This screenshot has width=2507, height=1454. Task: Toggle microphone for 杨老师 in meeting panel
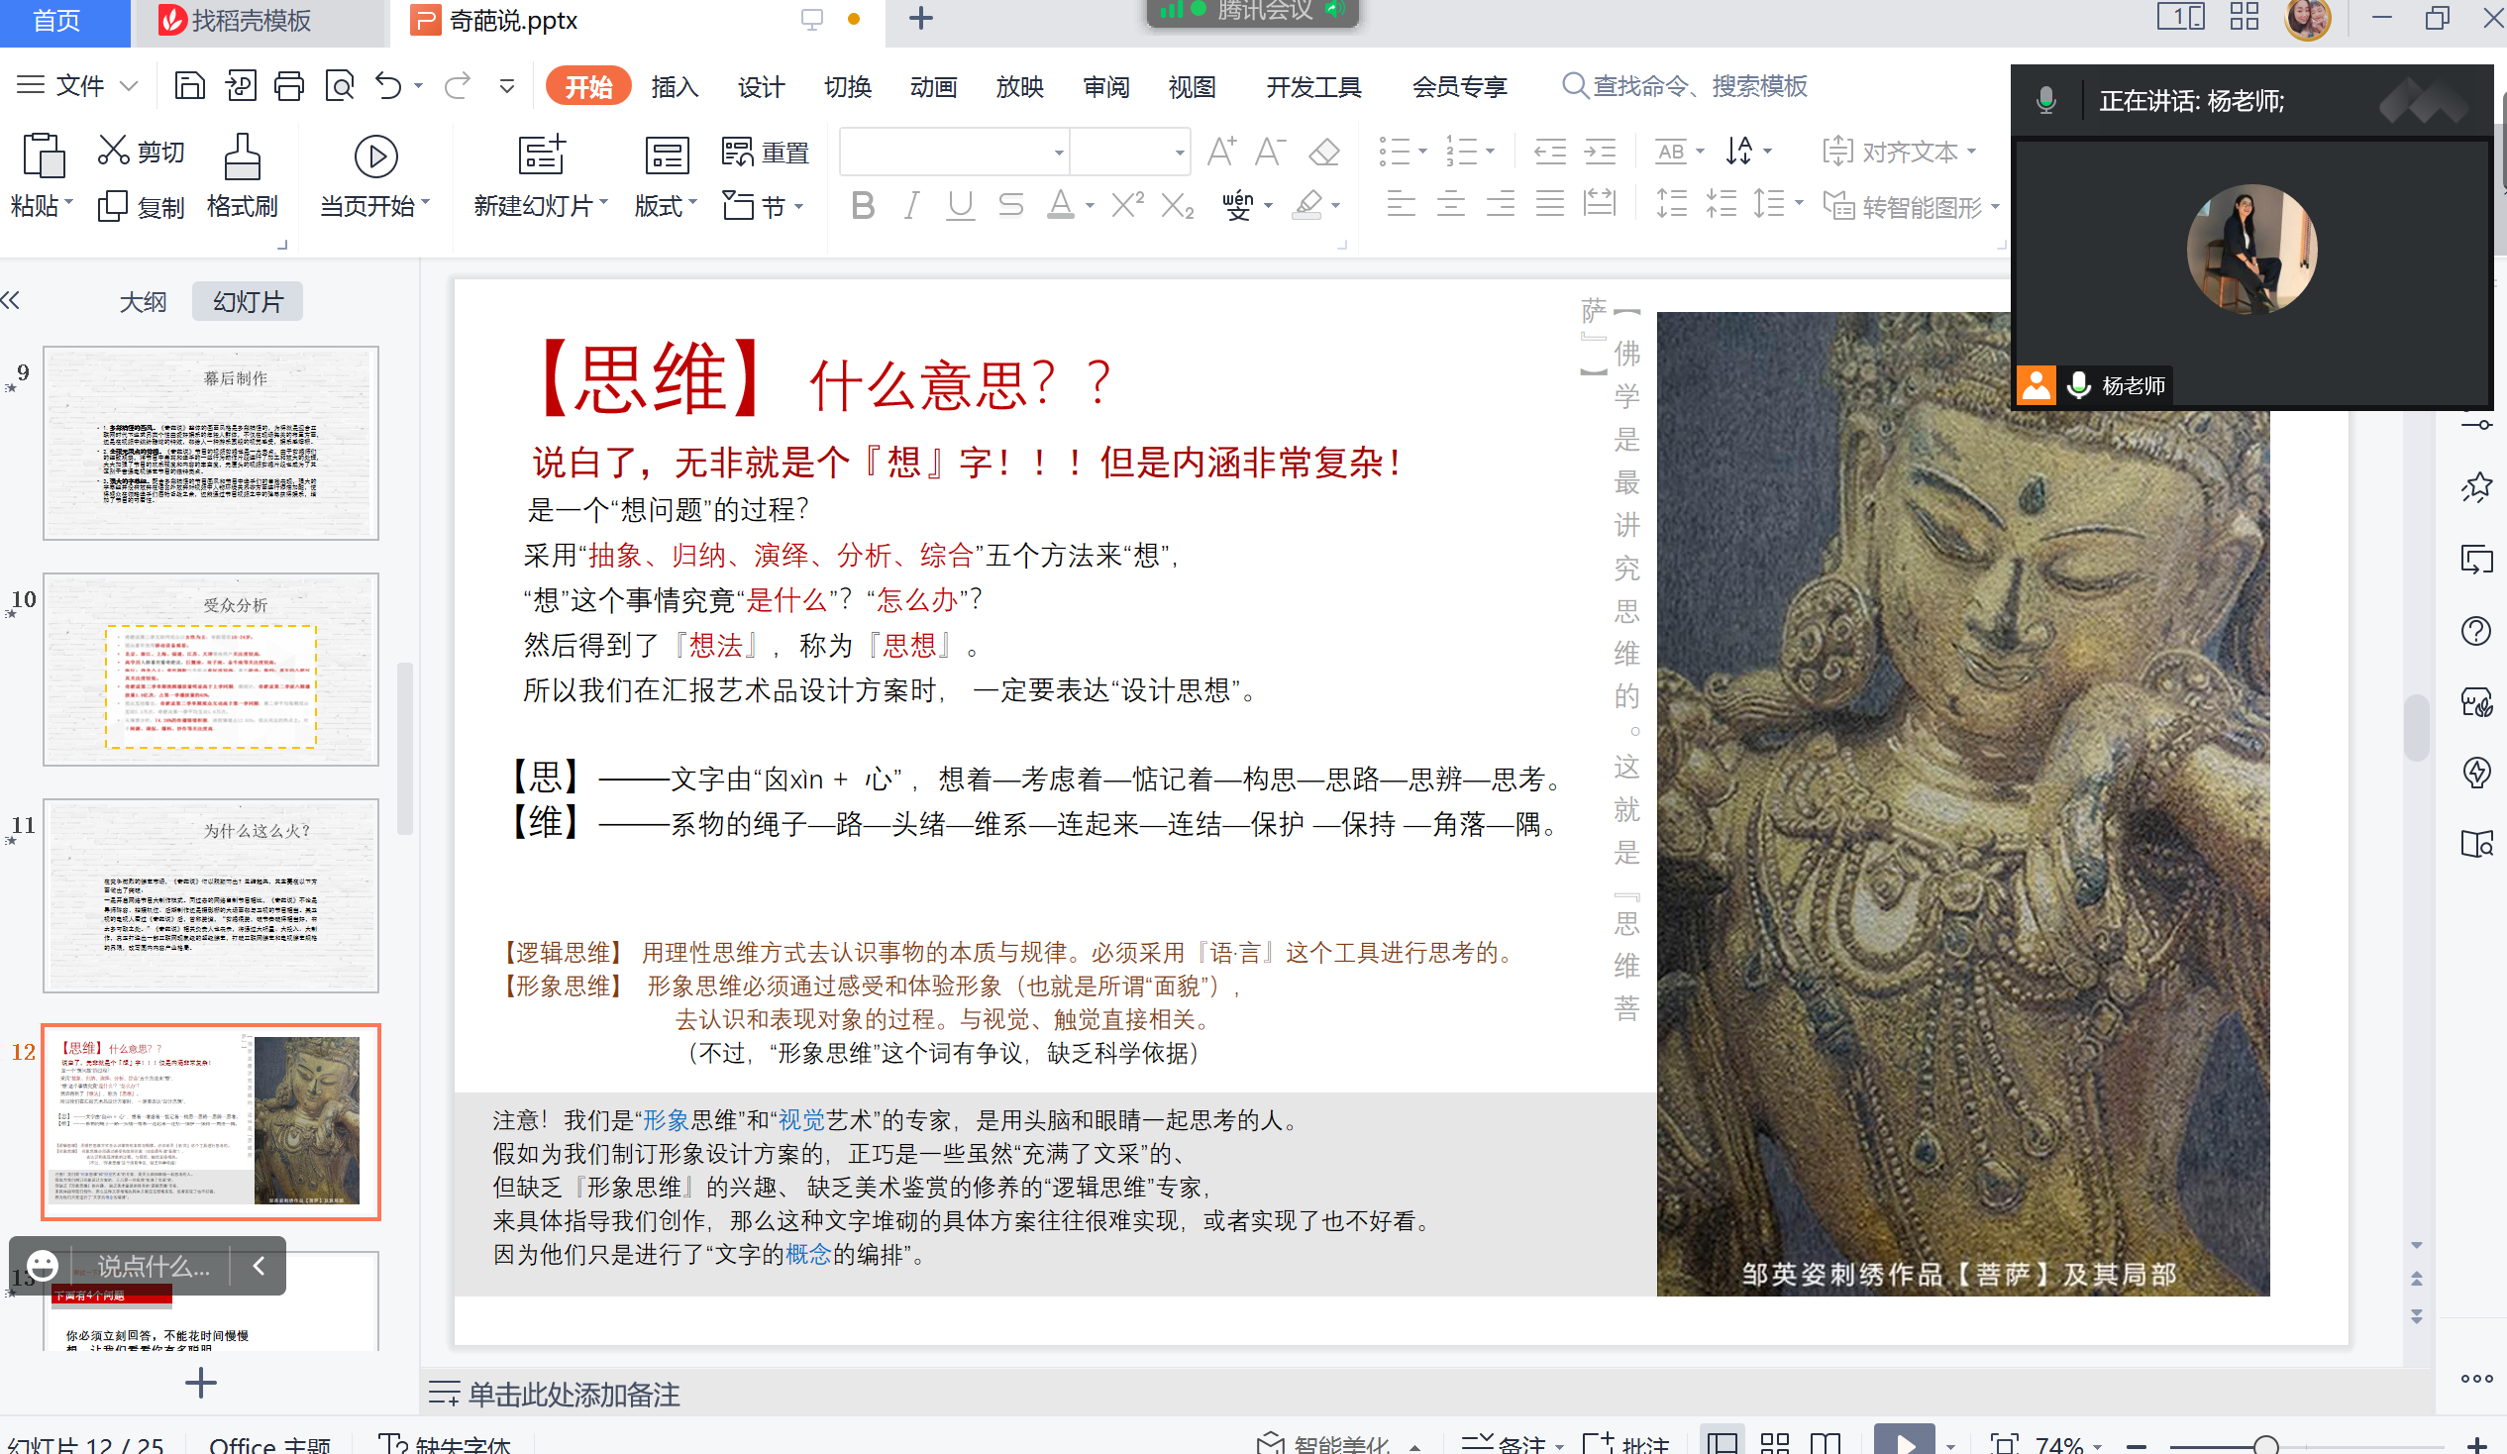(x=2078, y=385)
